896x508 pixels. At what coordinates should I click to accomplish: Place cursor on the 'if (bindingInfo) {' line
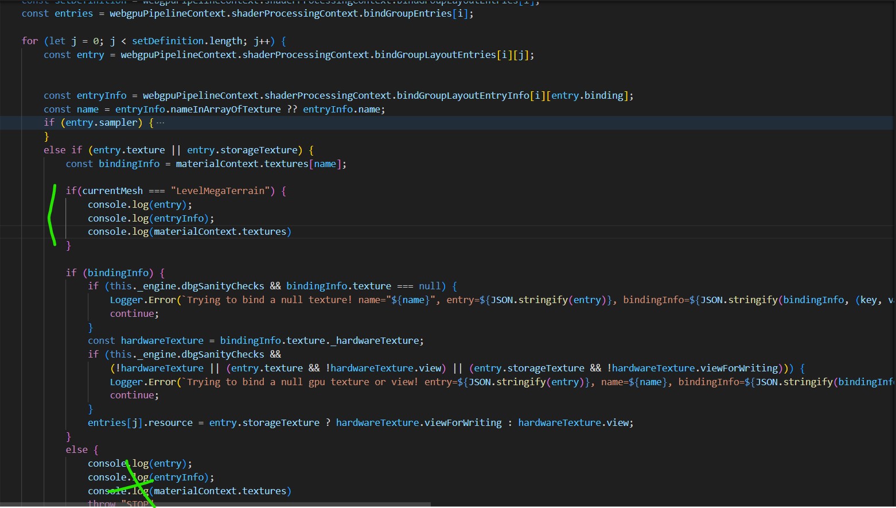tap(115, 273)
